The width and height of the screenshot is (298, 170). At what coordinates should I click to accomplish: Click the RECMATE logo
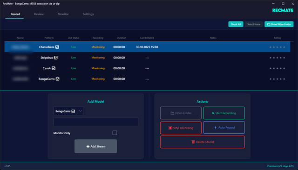[283, 10]
